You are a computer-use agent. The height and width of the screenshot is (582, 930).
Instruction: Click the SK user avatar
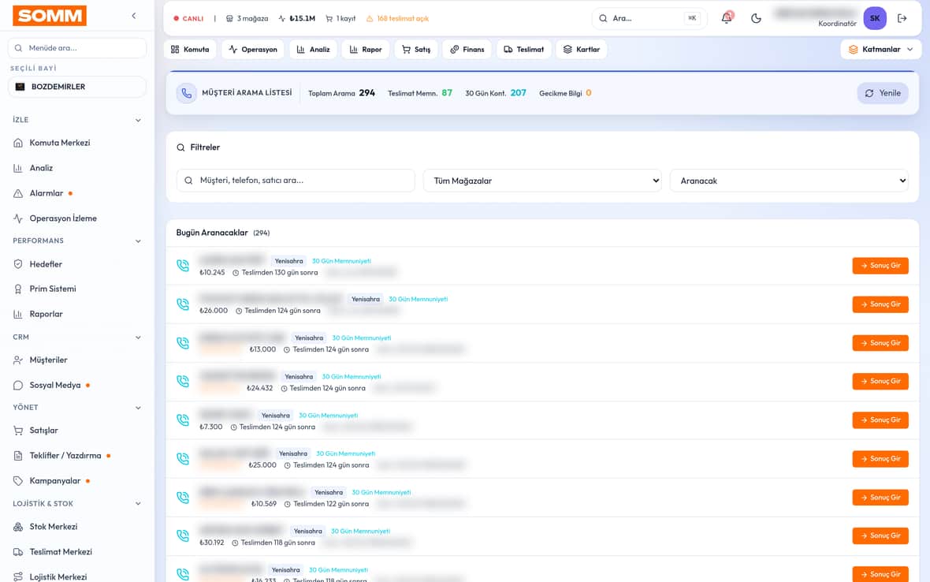tap(875, 18)
